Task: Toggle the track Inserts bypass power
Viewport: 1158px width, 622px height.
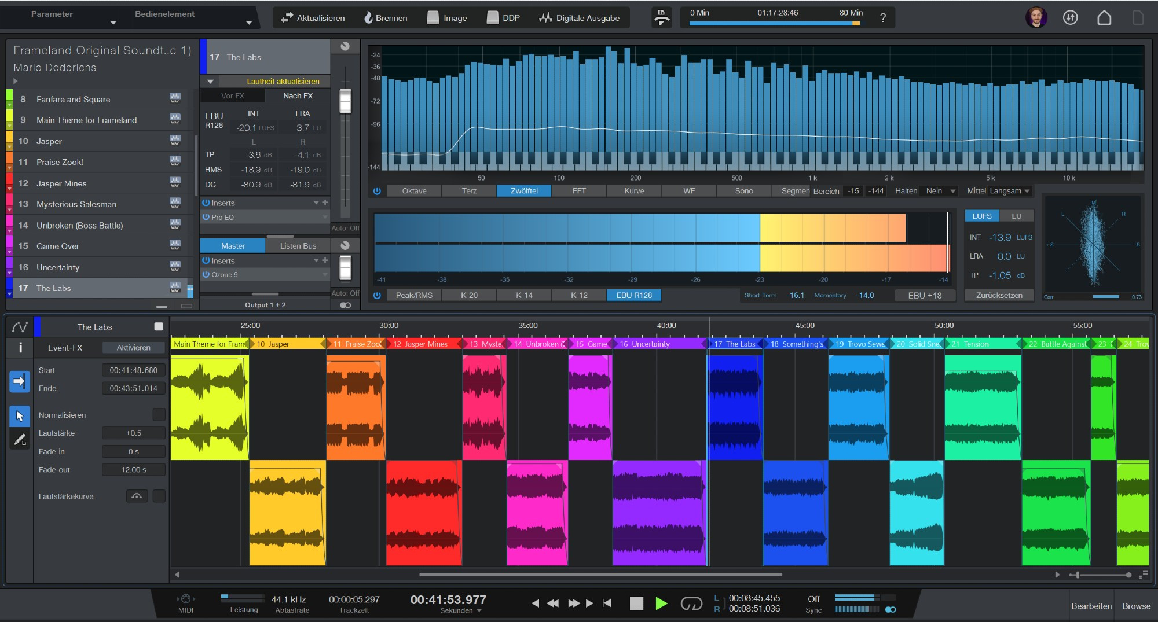Action: click(206, 203)
